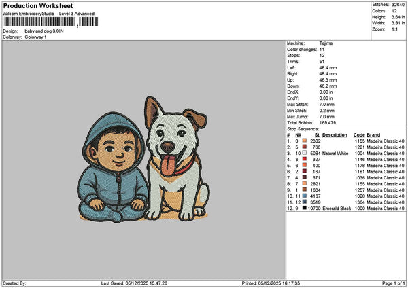The width and height of the screenshot is (408, 288).
Task: Select the Zoom value '1:1'
Action: 394,29
